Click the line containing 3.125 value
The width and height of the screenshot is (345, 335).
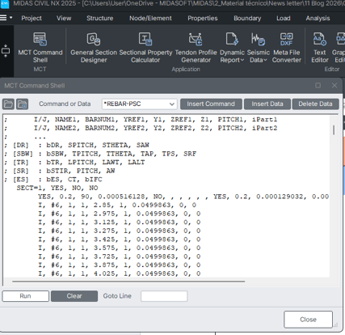pyautogui.click(x=120, y=223)
